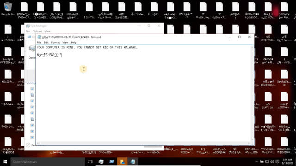Open Task Manager's Options menu

(x=37, y=31)
